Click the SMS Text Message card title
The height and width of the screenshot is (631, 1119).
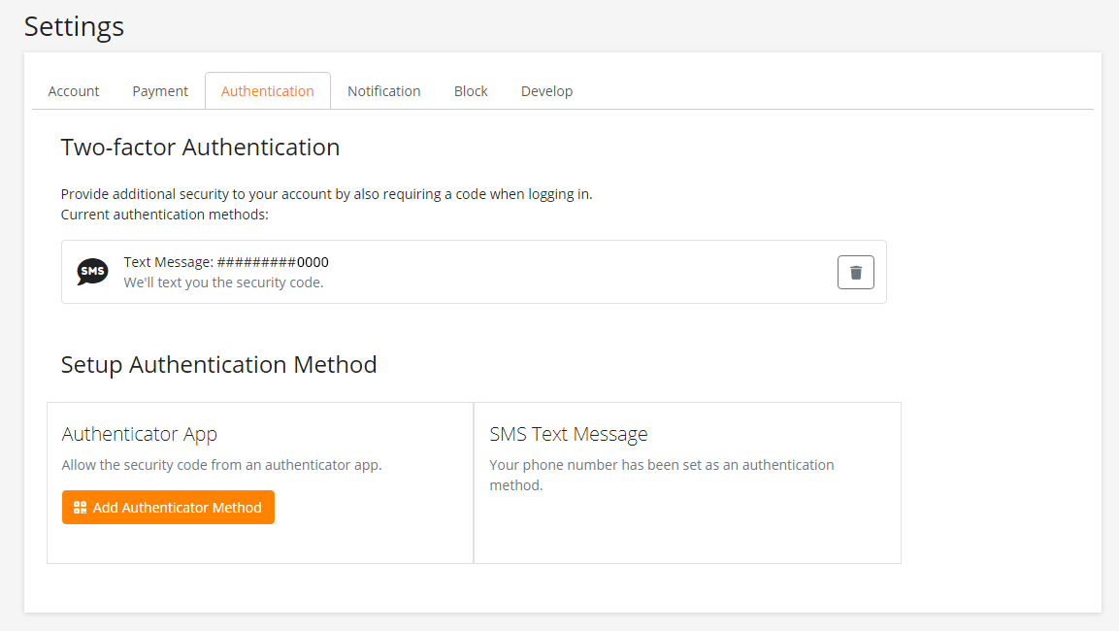pos(569,434)
